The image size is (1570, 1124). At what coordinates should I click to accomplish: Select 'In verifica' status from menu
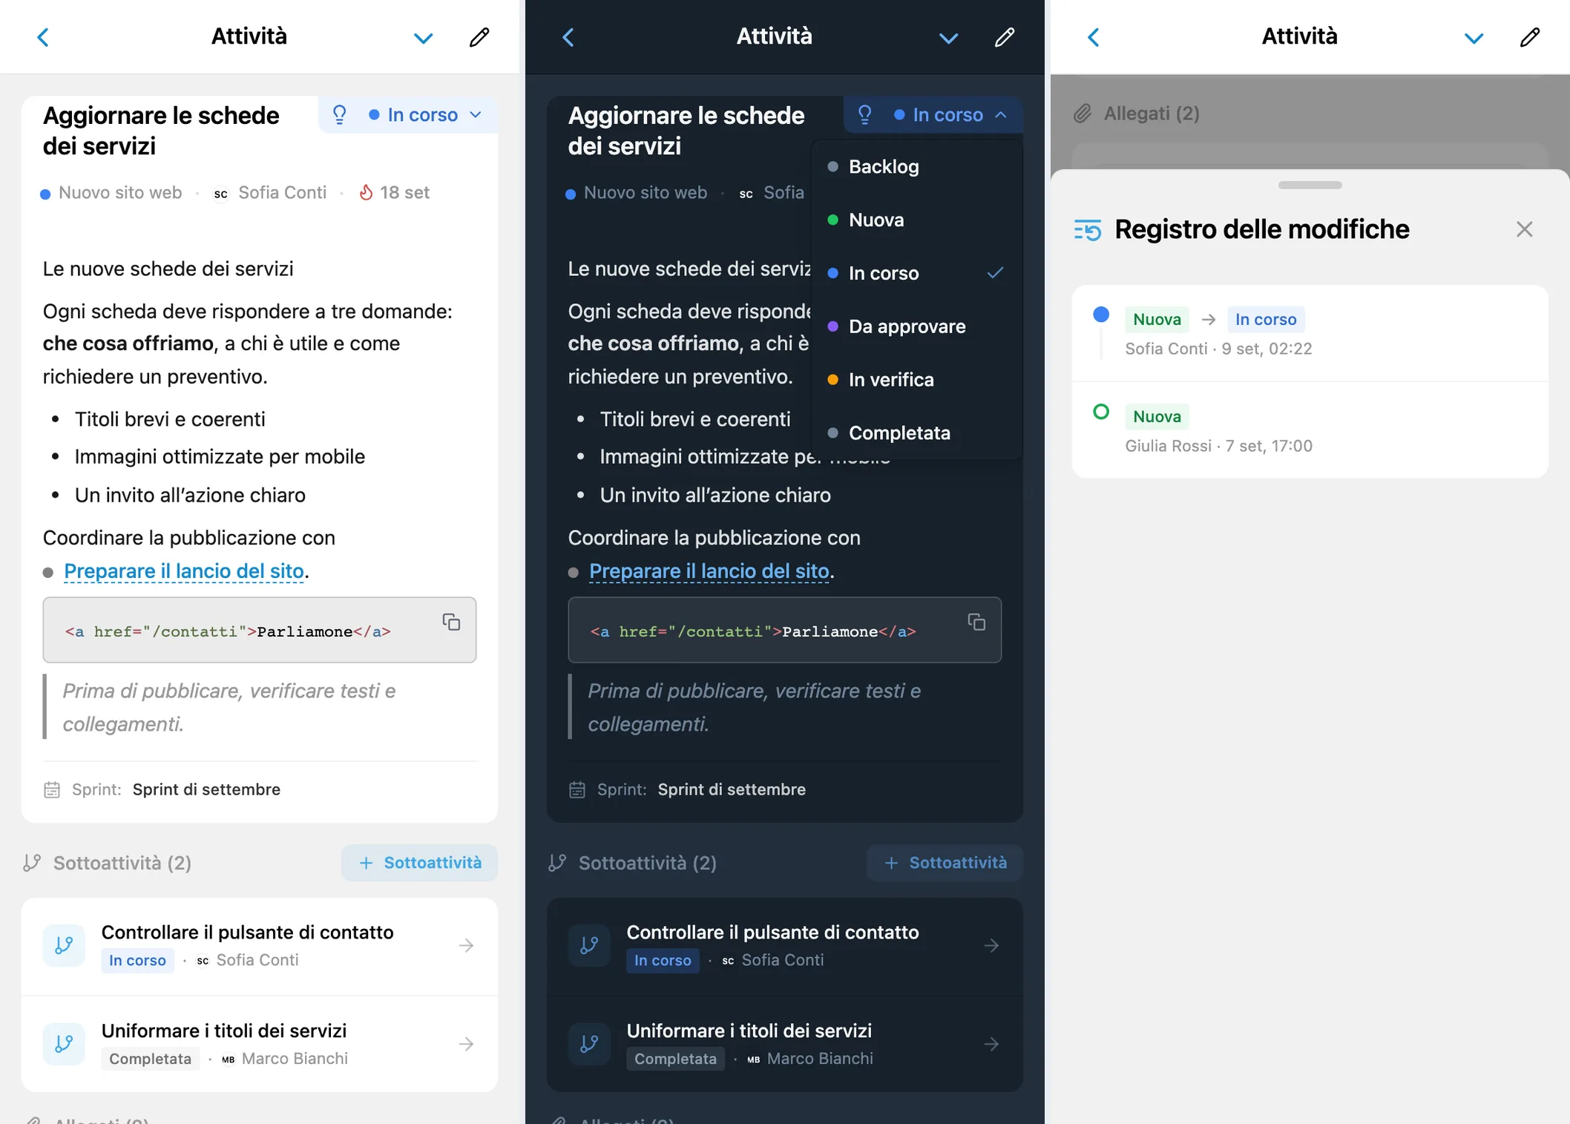point(917,380)
